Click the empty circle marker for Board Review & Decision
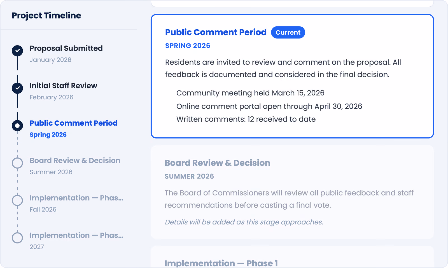448x268 pixels. coord(17,163)
